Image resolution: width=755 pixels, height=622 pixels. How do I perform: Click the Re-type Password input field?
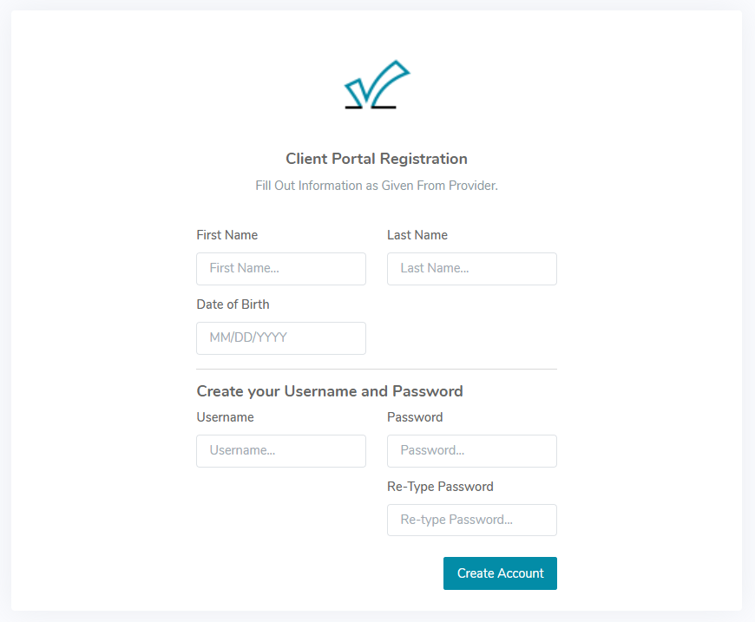click(x=471, y=521)
